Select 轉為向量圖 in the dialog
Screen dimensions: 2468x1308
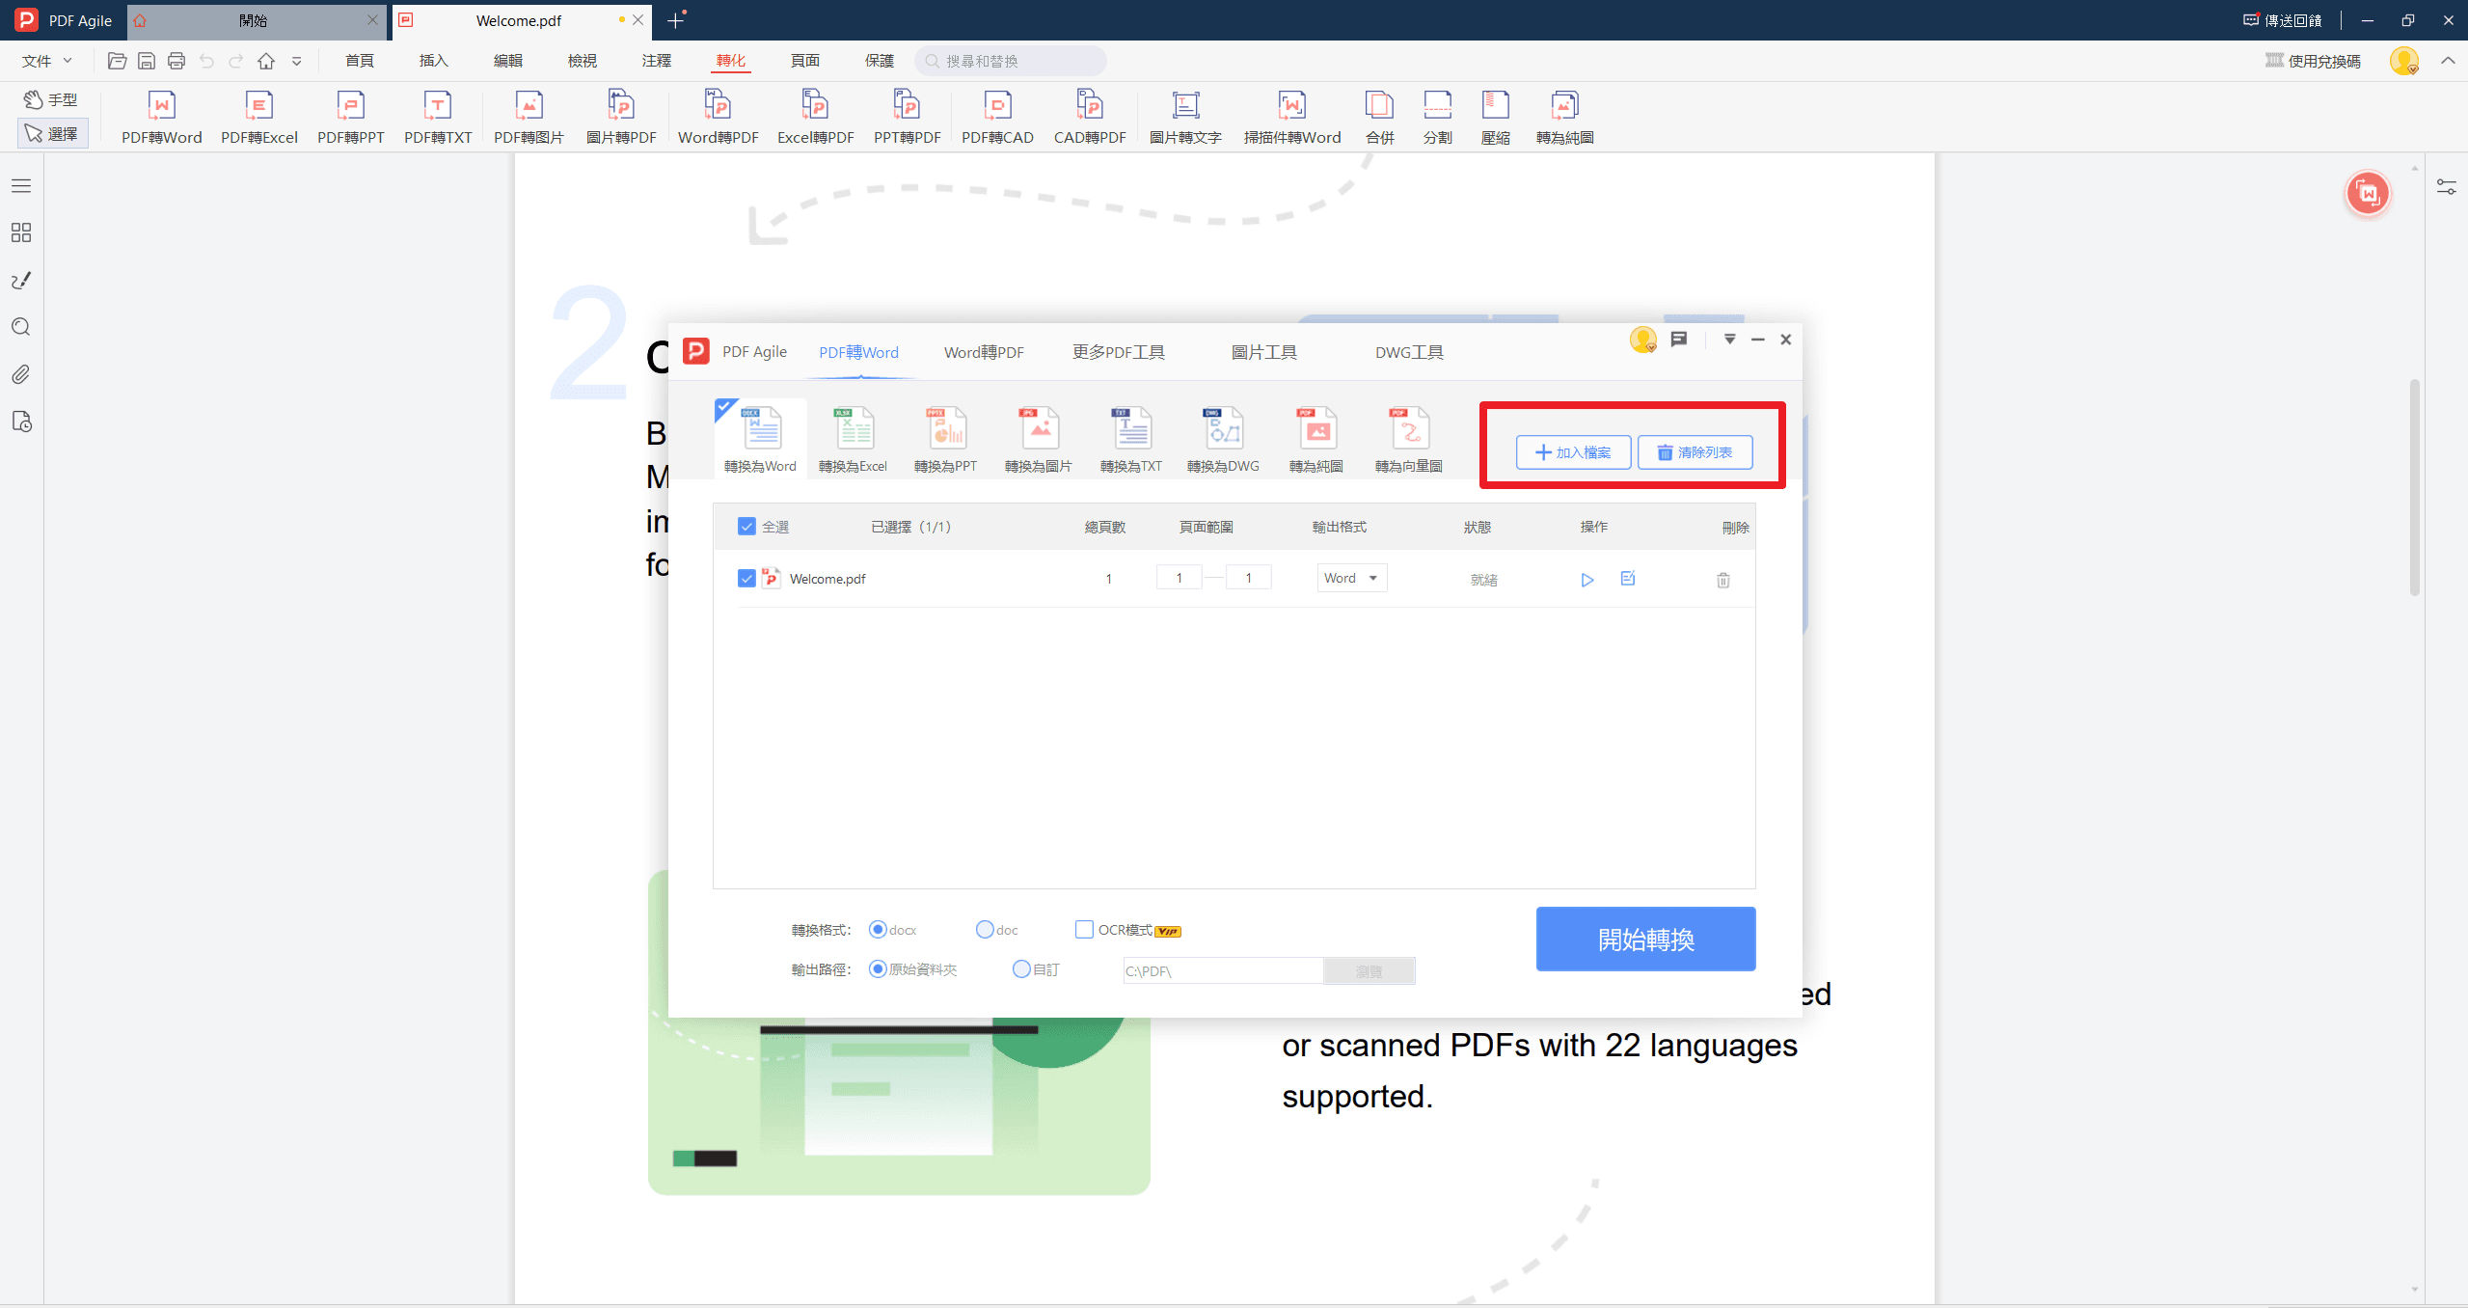[1408, 440]
